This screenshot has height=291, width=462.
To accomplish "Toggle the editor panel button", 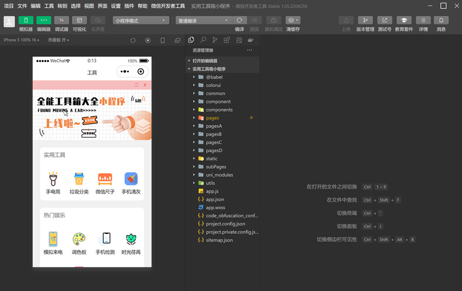I will point(43,20).
